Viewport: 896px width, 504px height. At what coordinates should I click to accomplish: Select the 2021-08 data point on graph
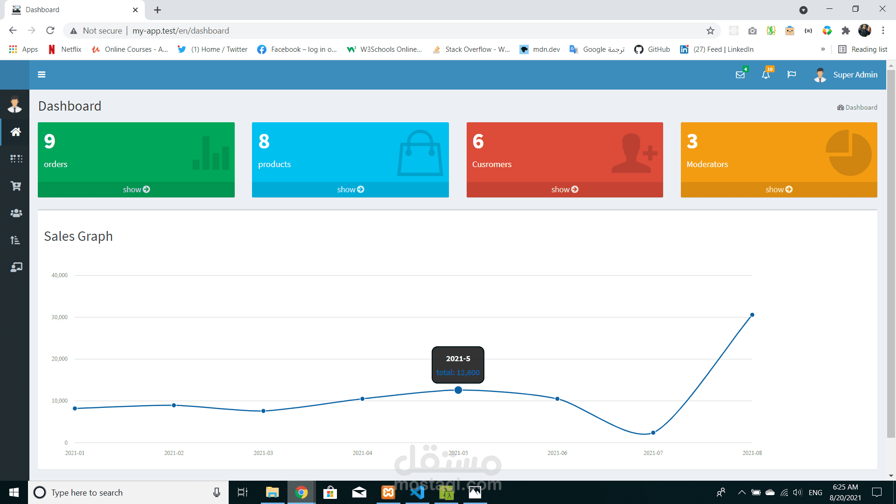pos(752,315)
